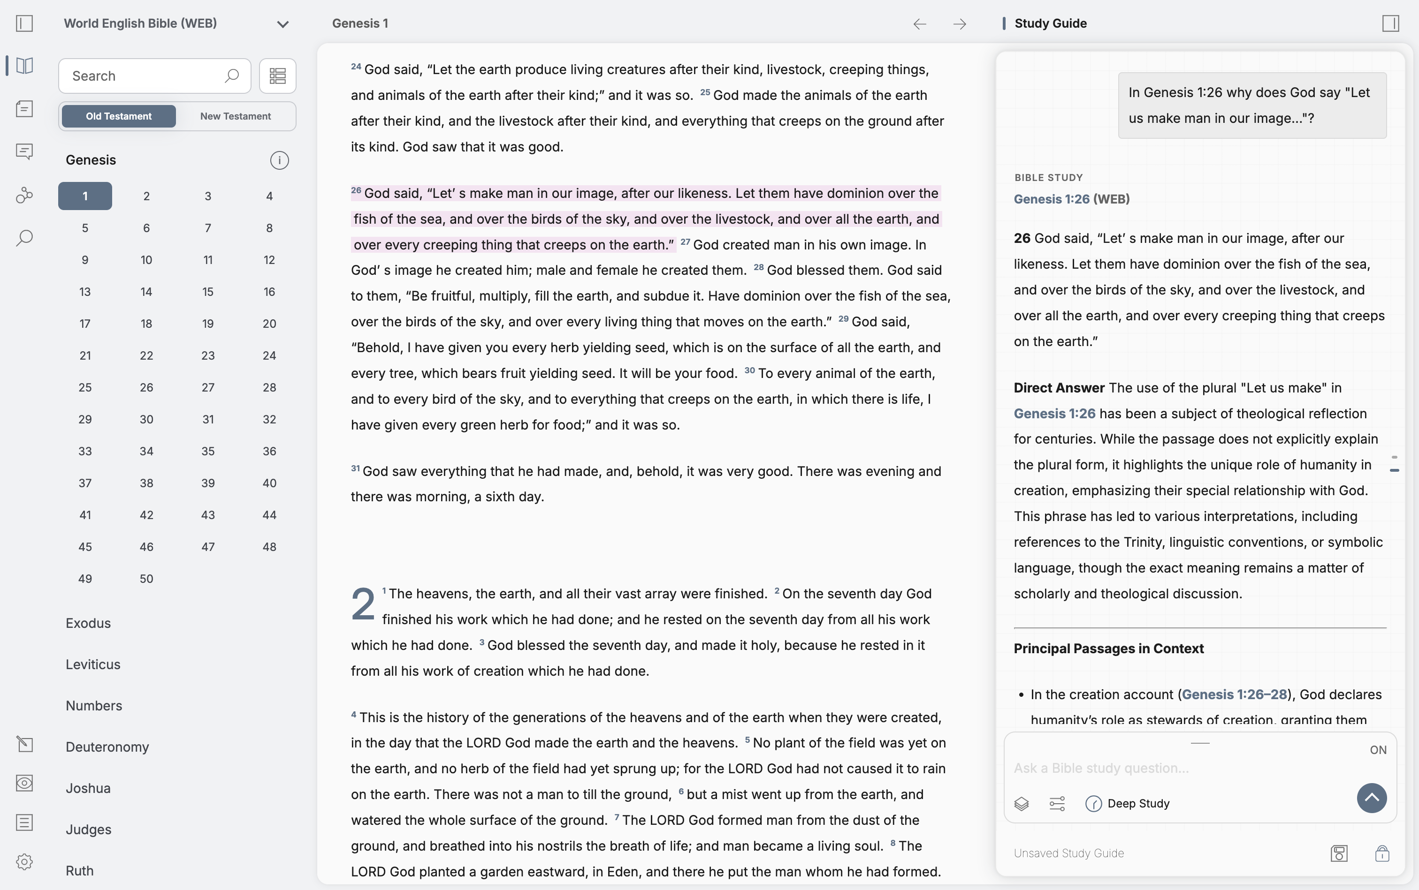Toggle the left sidebar panel icon
This screenshot has width=1419, height=890.
(x=24, y=23)
